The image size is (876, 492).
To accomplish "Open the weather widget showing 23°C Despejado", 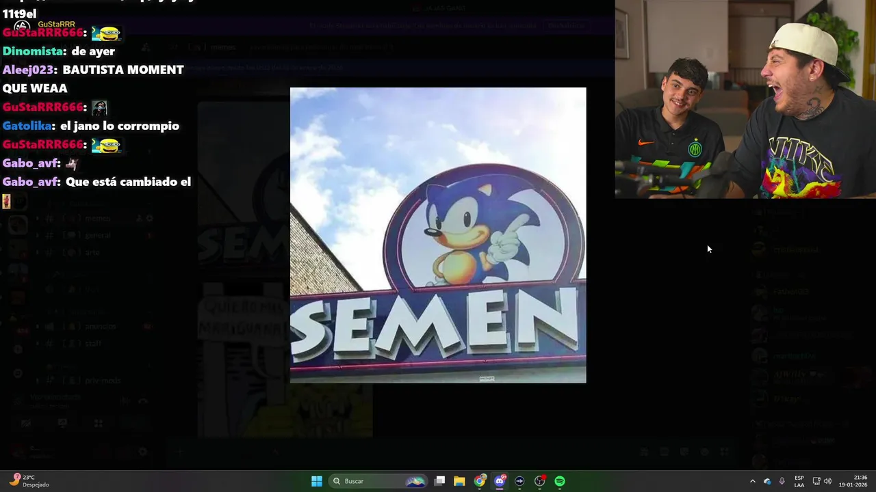I will [x=29, y=481].
